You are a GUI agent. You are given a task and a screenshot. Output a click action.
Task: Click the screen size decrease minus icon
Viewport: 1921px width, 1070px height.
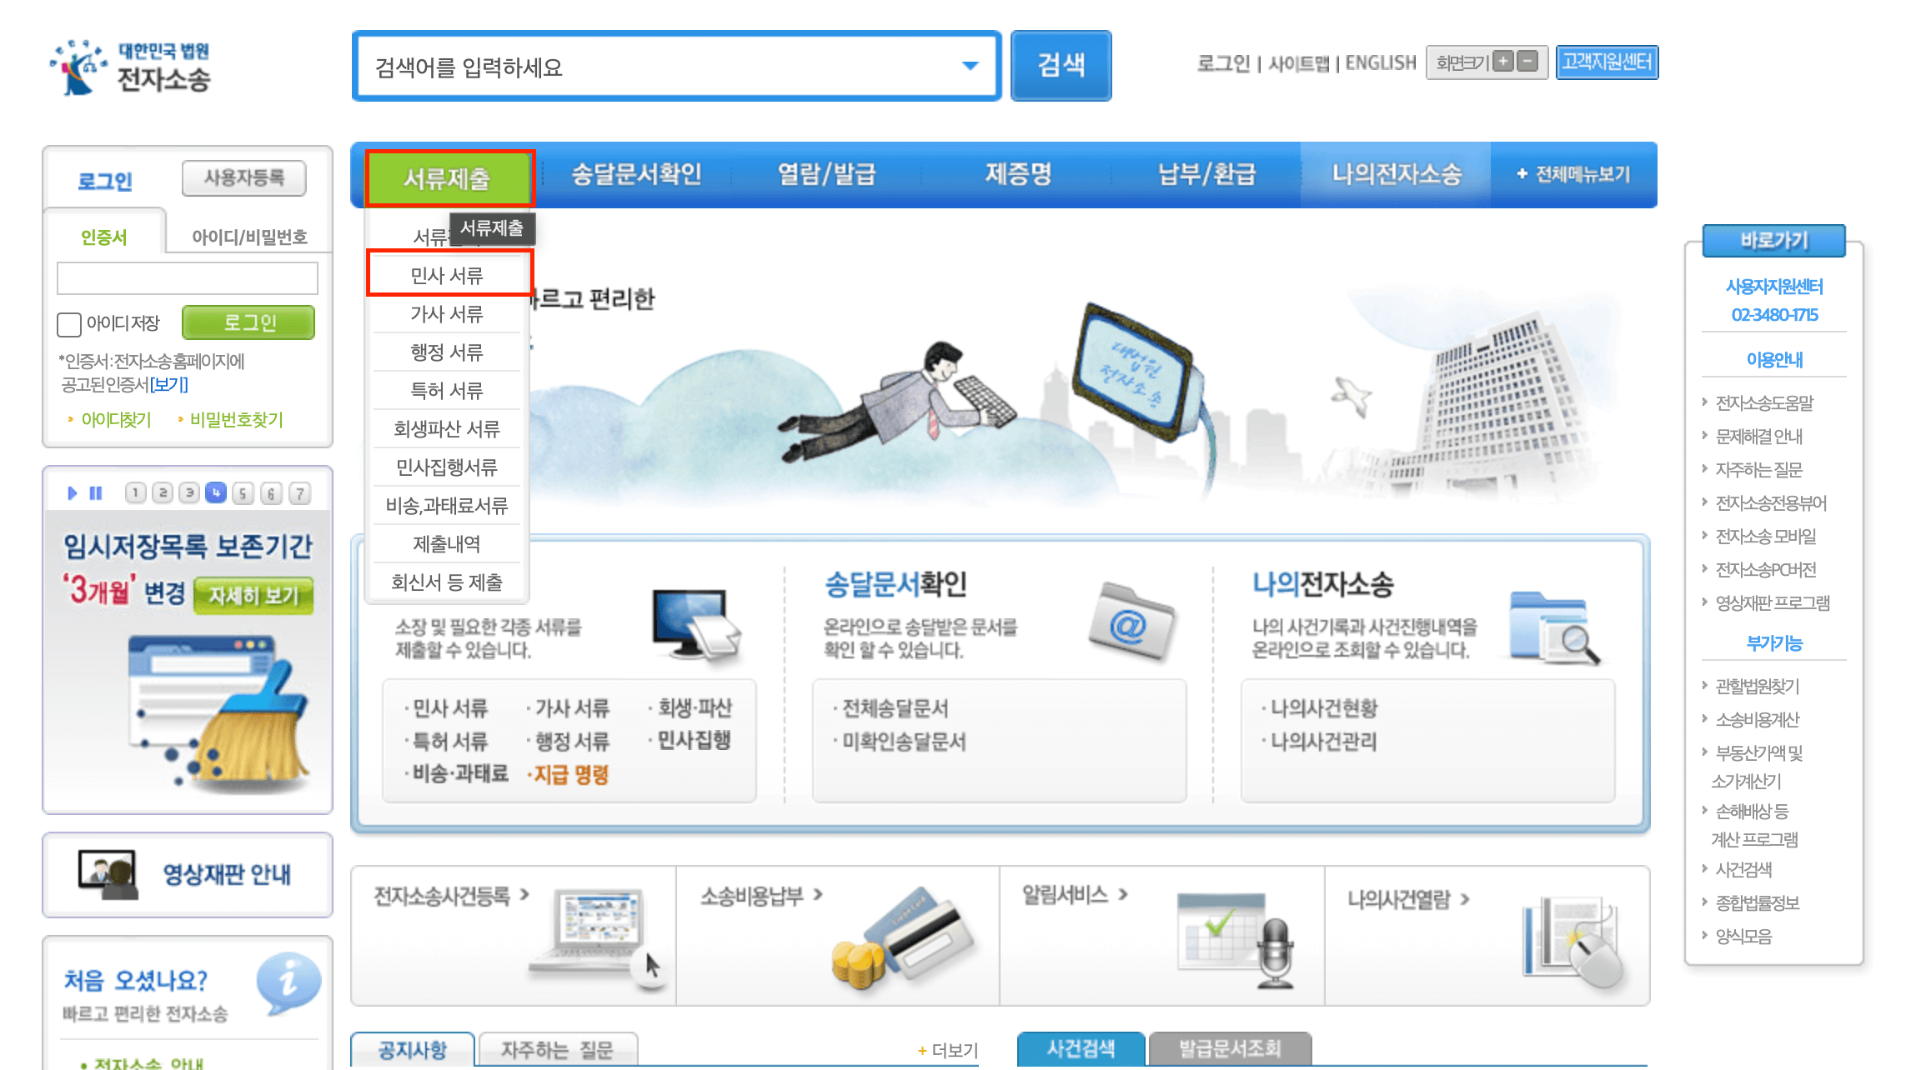tap(1527, 62)
